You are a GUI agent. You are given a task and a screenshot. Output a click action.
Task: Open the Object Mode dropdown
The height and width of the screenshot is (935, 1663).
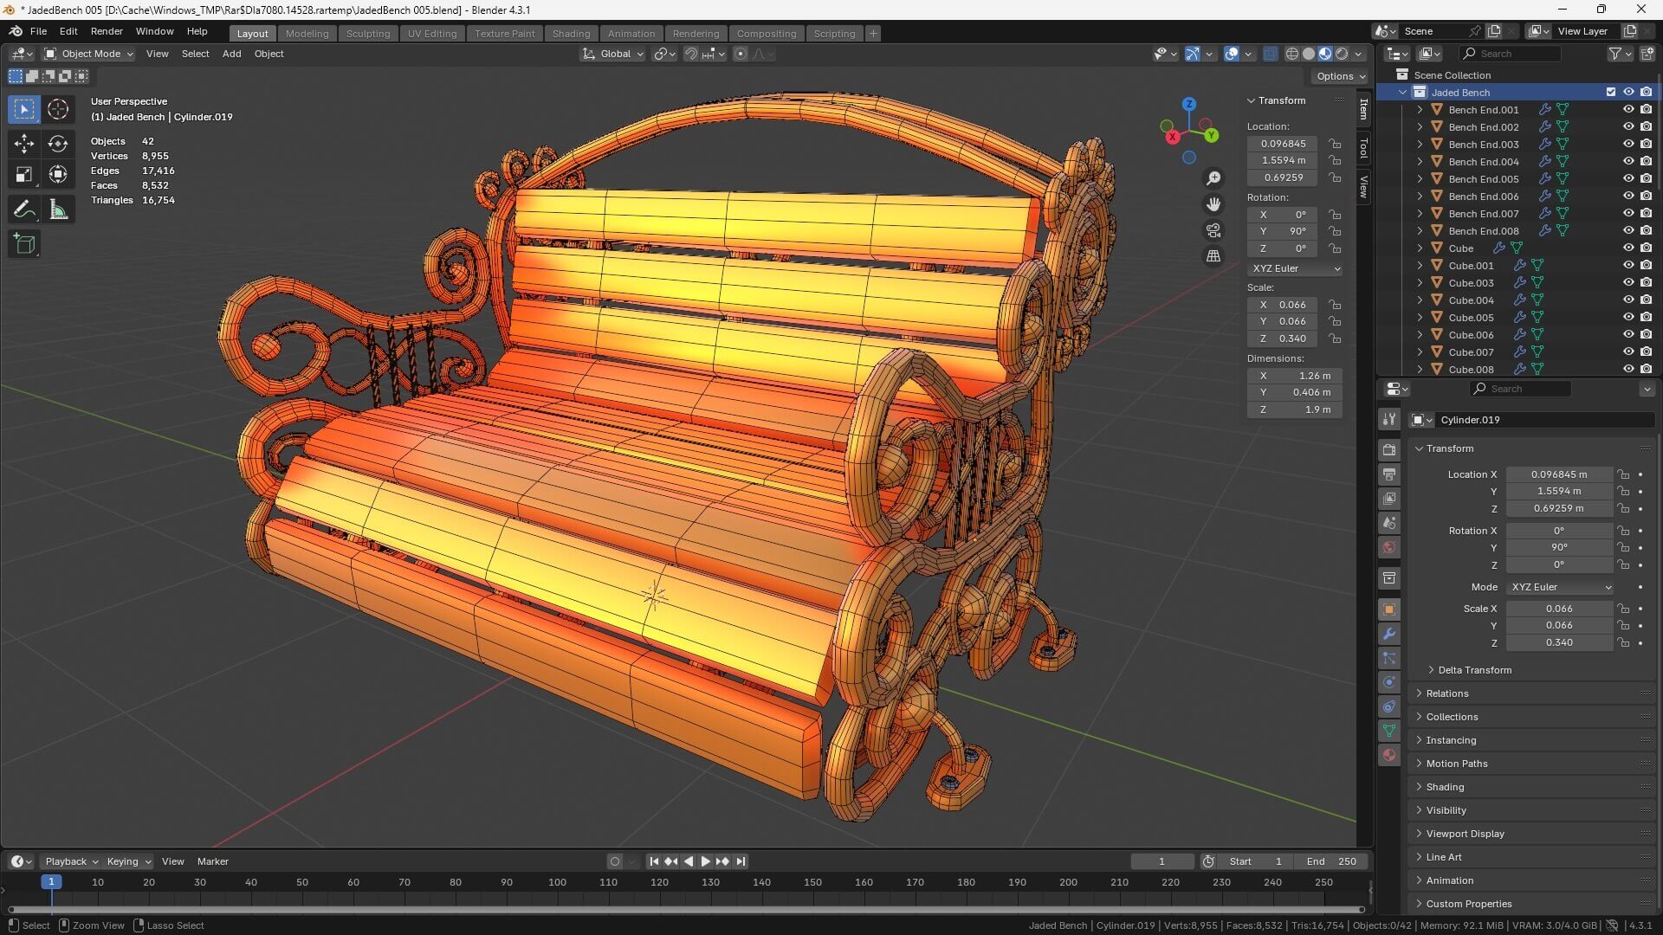89,54
